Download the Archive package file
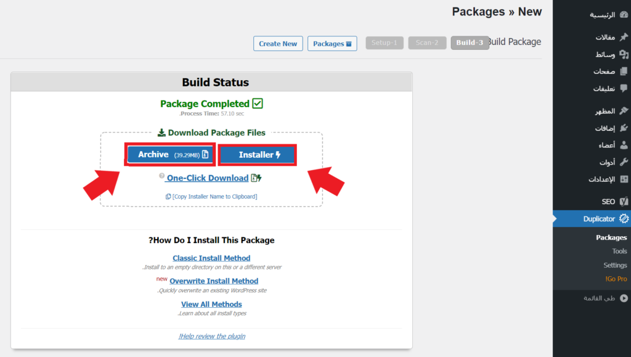Viewport: 631px width, 357px height. tap(170, 155)
